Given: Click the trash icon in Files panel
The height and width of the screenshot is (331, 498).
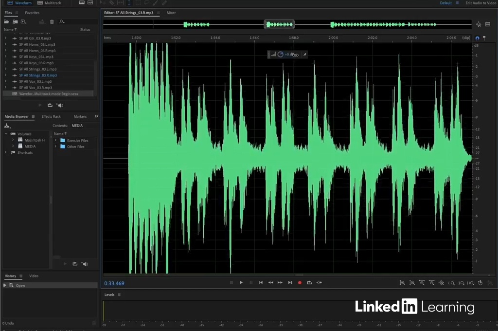Looking at the screenshot, I should pos(52,22).
